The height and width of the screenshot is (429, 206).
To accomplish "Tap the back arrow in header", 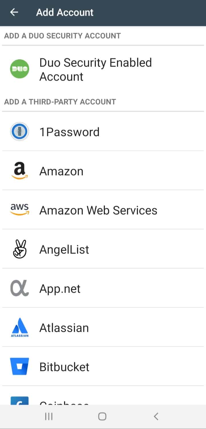I will tap(14, 12).
